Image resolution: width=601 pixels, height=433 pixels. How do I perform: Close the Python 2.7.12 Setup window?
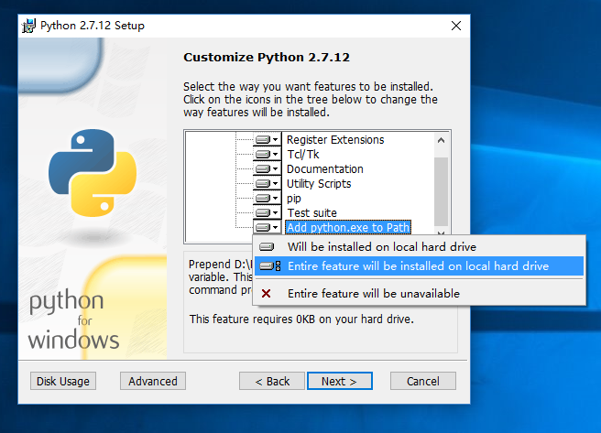click(x=456, y=26)
